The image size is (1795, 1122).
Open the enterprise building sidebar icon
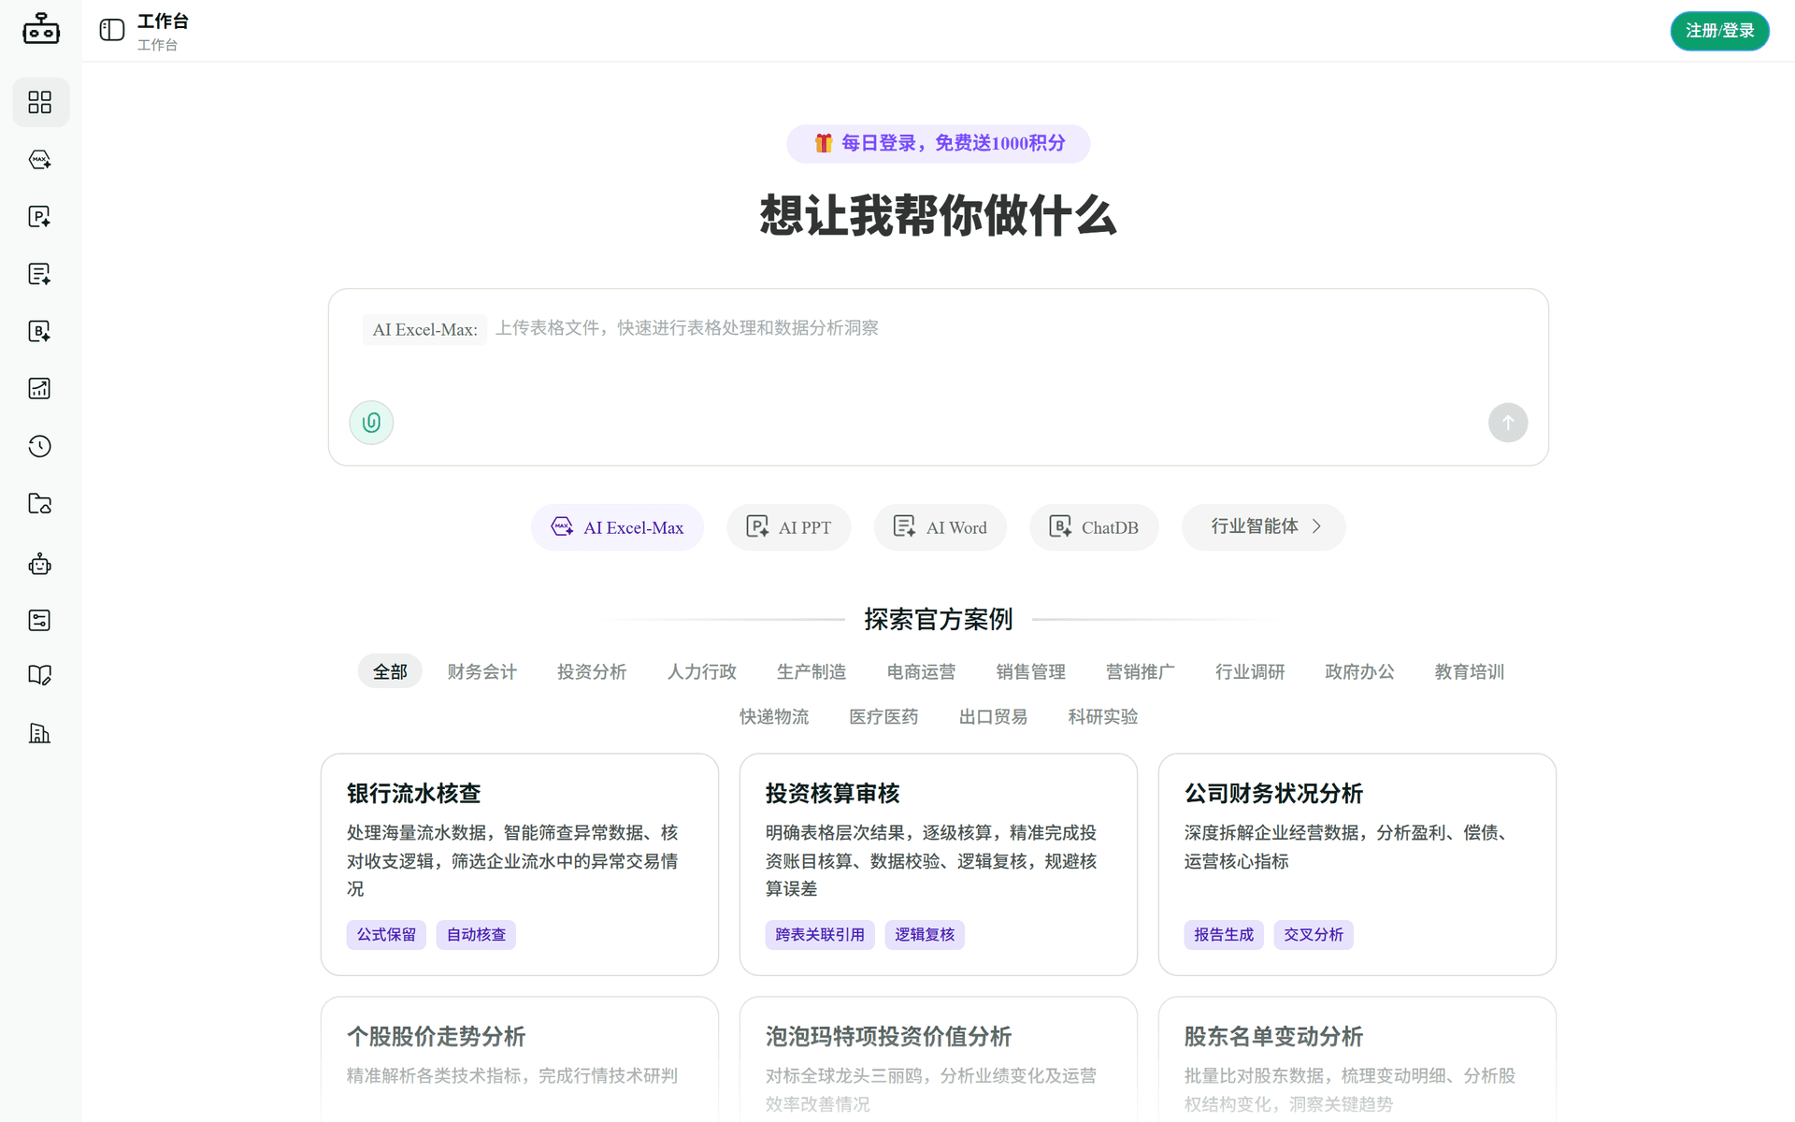(40, 733)
